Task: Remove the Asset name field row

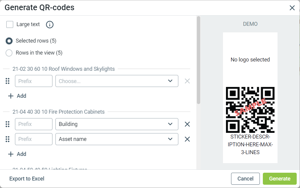Action: click(x=187, y=139)
